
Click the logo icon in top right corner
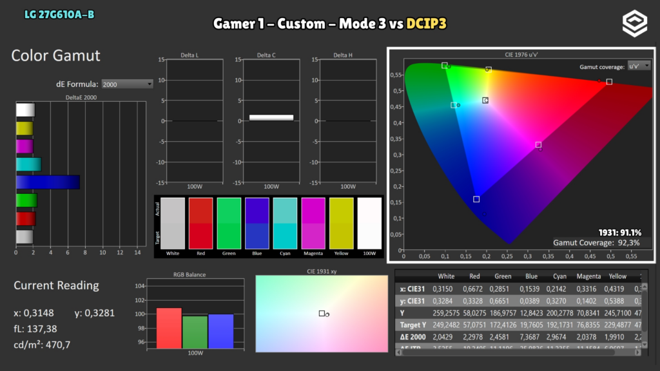coord(635,23)
